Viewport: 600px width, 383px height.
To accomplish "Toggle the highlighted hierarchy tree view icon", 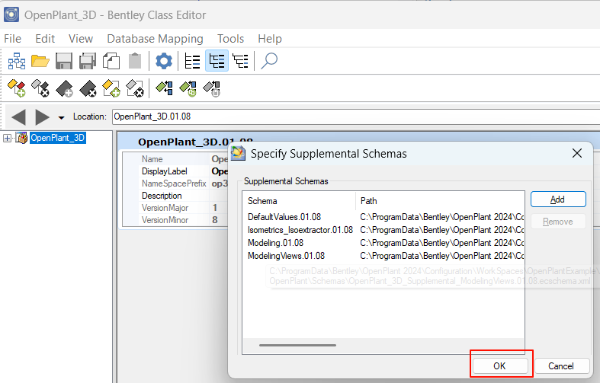I will click(217, 61).
